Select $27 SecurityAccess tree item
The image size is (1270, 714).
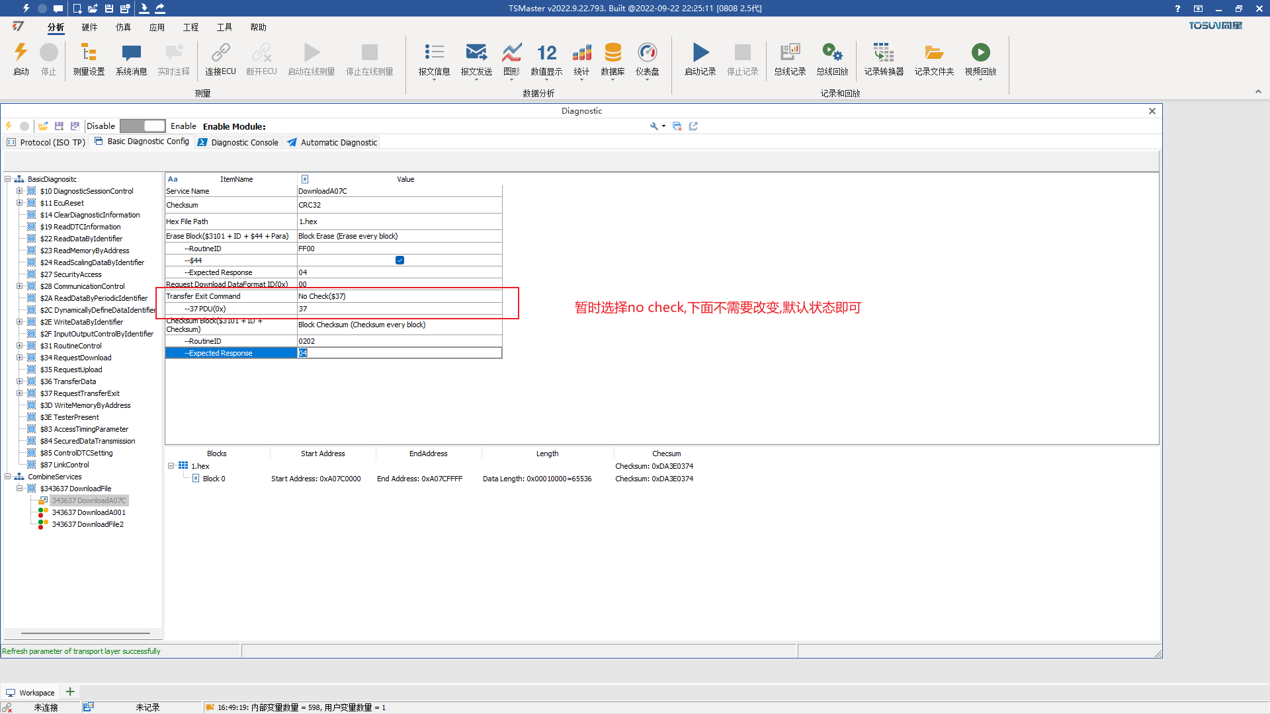[71, 274]
